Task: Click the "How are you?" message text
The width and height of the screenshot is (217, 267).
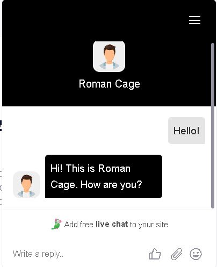Action: [111, 185]
